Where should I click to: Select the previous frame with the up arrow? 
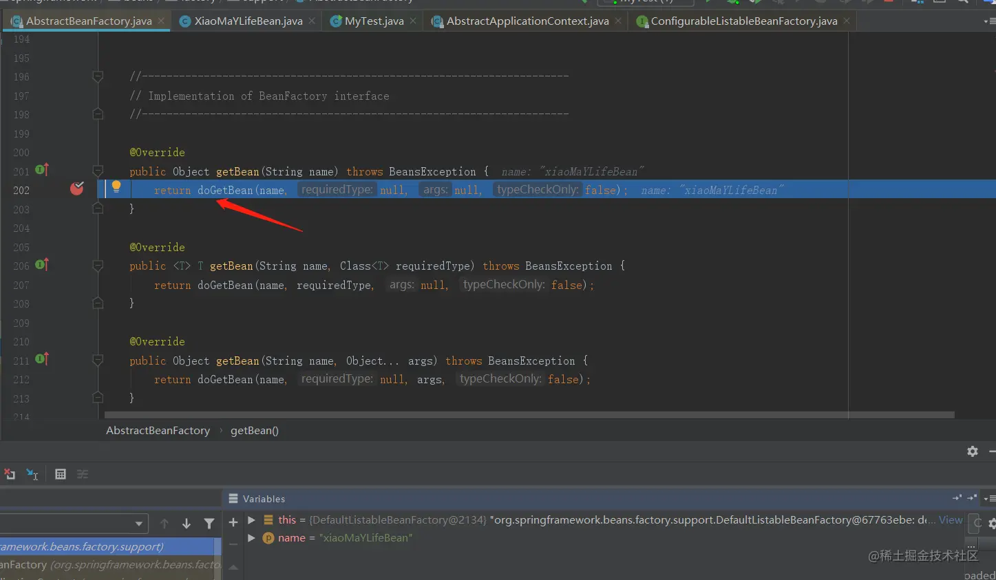164,524
